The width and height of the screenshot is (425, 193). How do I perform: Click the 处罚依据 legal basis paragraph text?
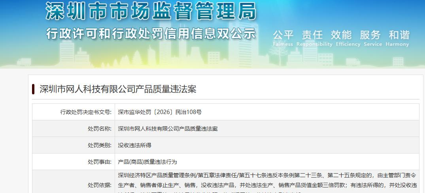pyautogui.click(x=268, y=183)
